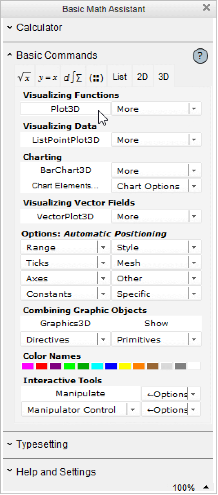Switch to the y = x functions tab

[x=48, y=77]
